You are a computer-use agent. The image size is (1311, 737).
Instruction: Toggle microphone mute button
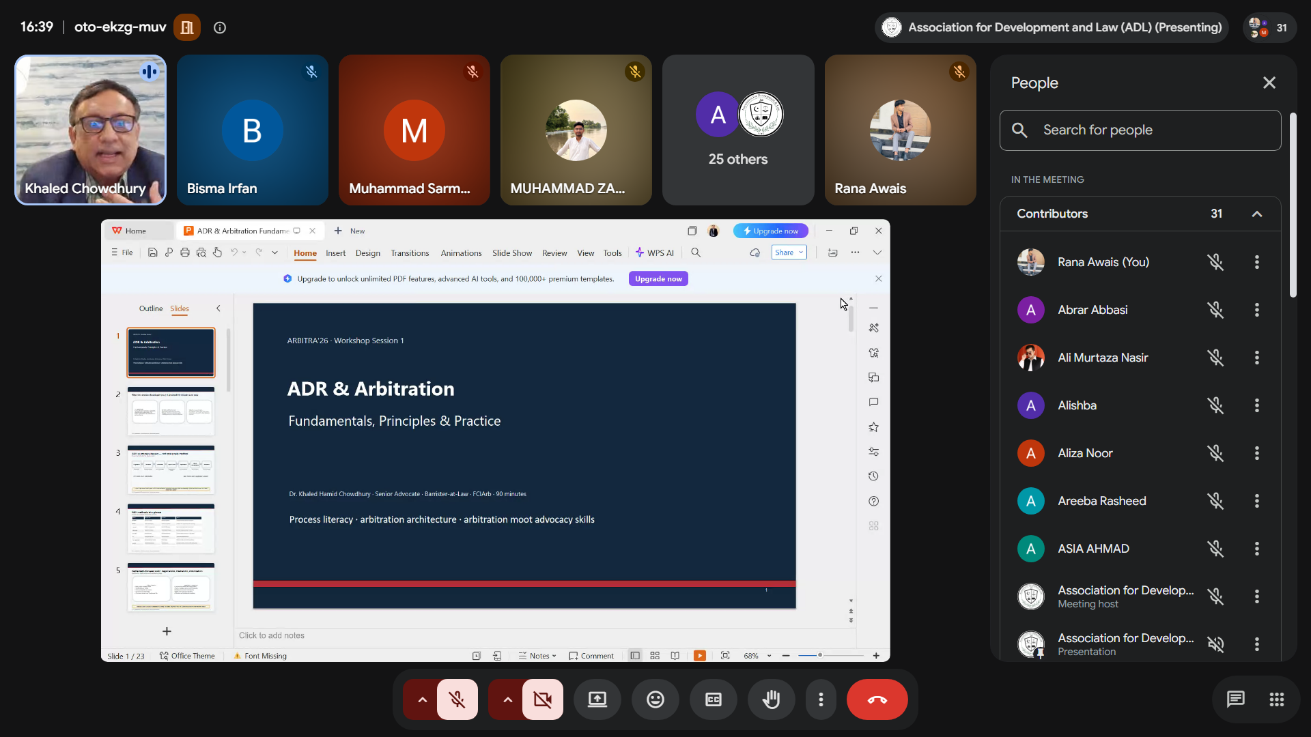(457, 699)
